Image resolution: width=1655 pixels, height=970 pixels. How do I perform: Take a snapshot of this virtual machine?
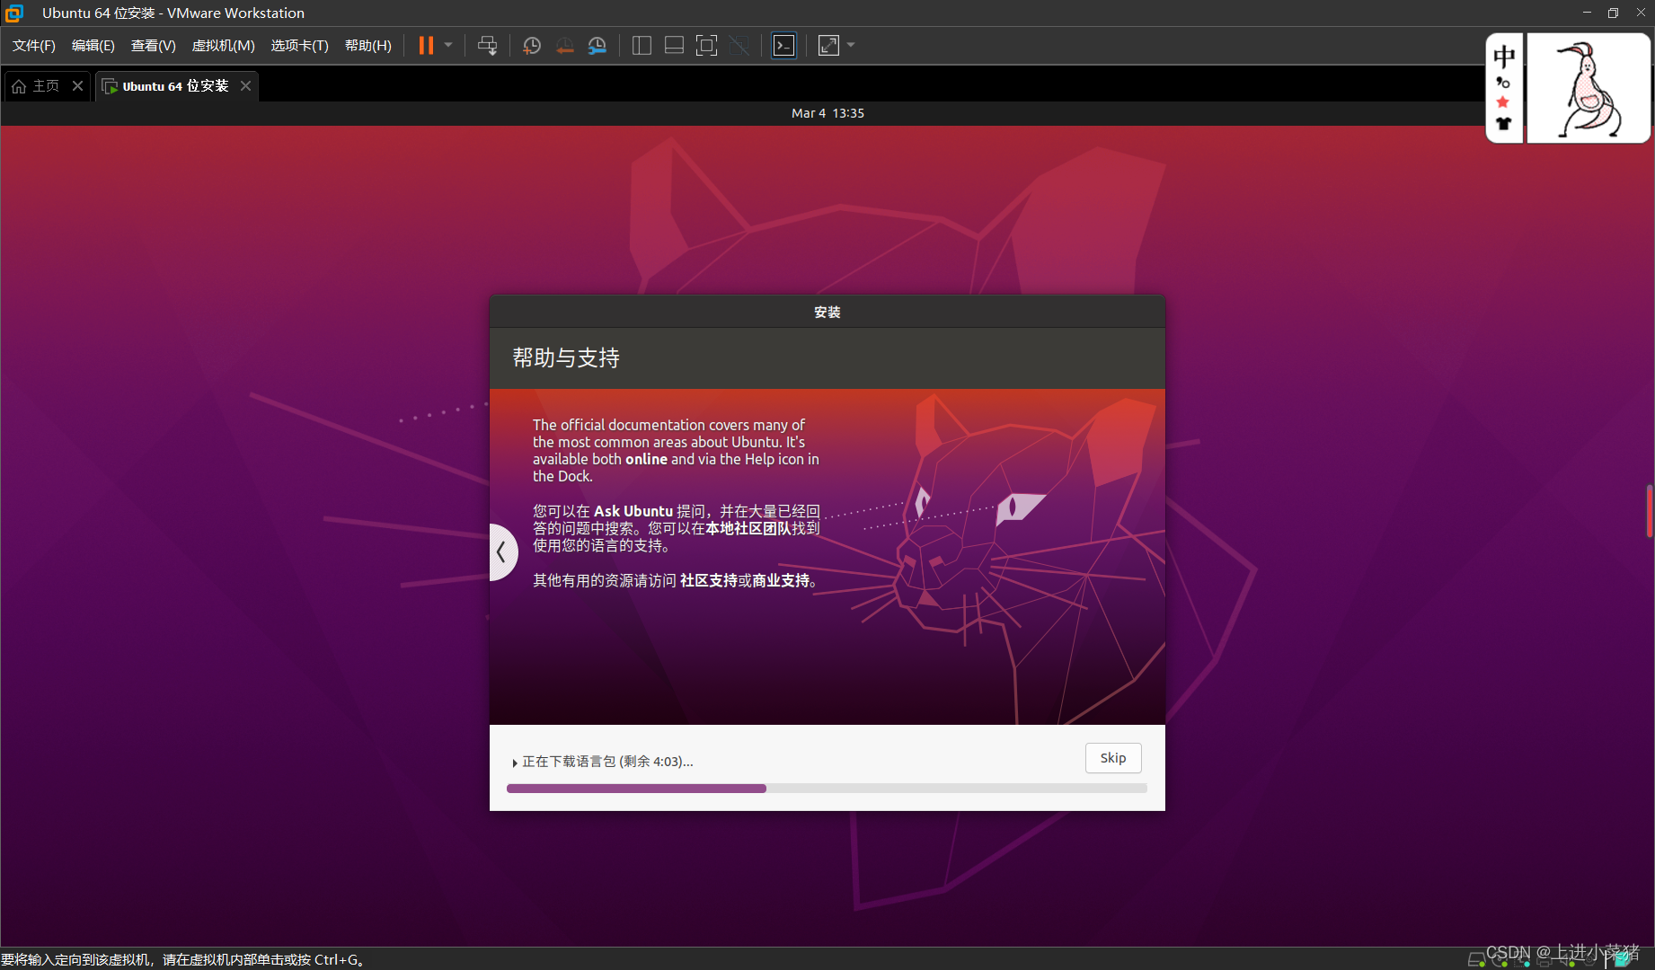point(532,46)
